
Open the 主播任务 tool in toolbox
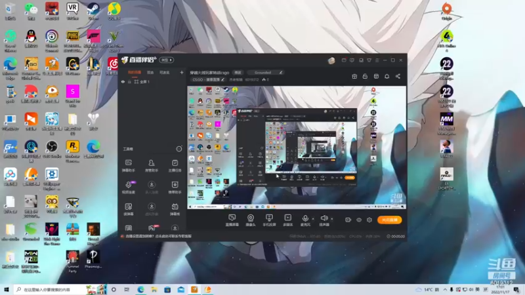[x=175, y=166]
